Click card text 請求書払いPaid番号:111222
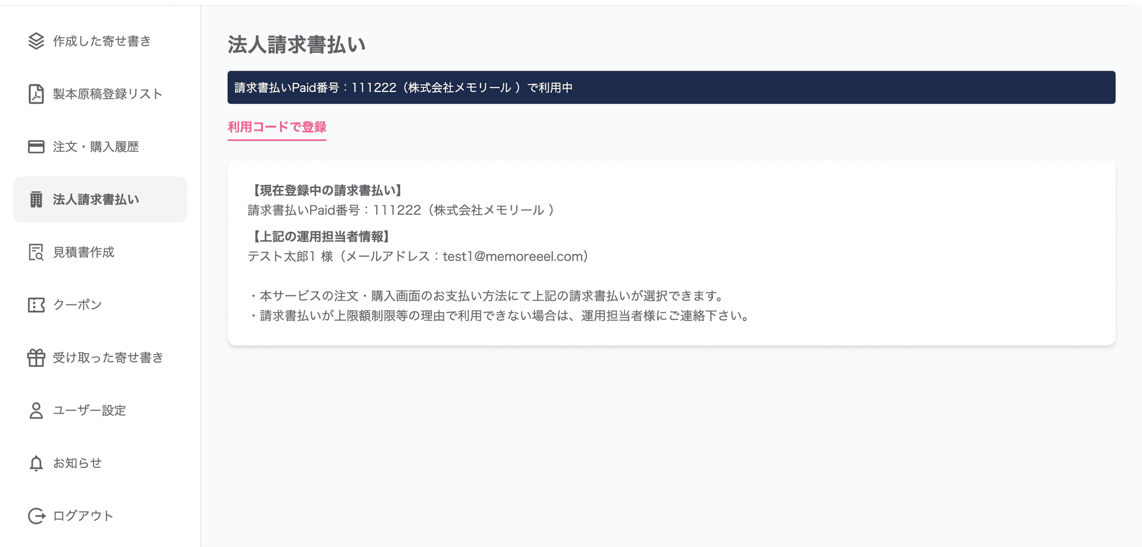This screenshot has width=1142, height=547. 401,210
